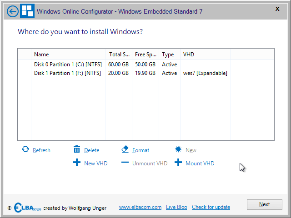The width and height of the screenshot is (291, 218).
Task: Go back with the circled arrow icon
Action: point(13,11)
